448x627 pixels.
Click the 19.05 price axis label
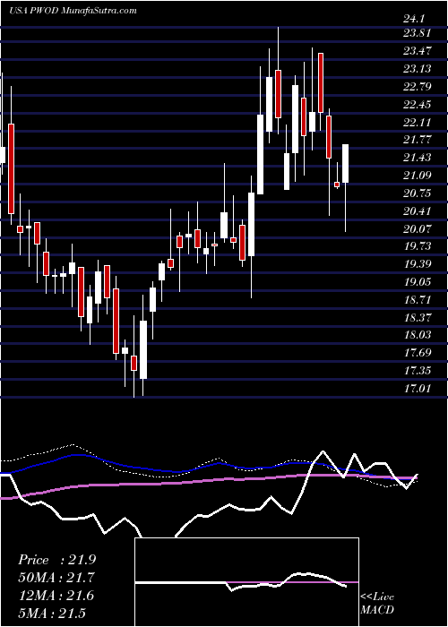tap(418, 282)
